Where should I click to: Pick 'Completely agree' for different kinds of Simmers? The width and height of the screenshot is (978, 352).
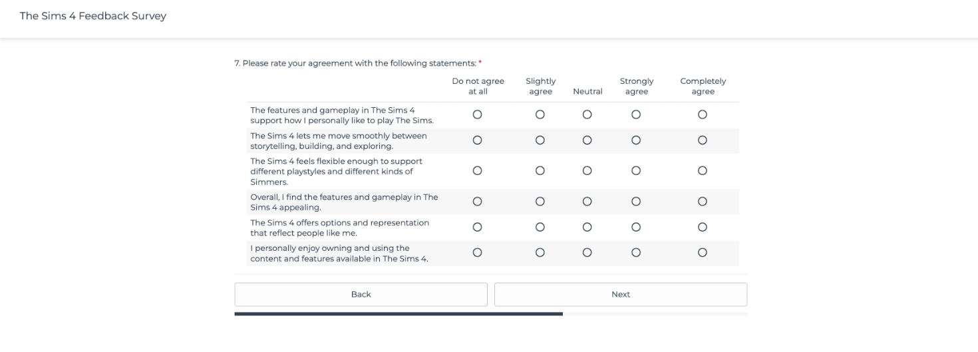point(703,171)
